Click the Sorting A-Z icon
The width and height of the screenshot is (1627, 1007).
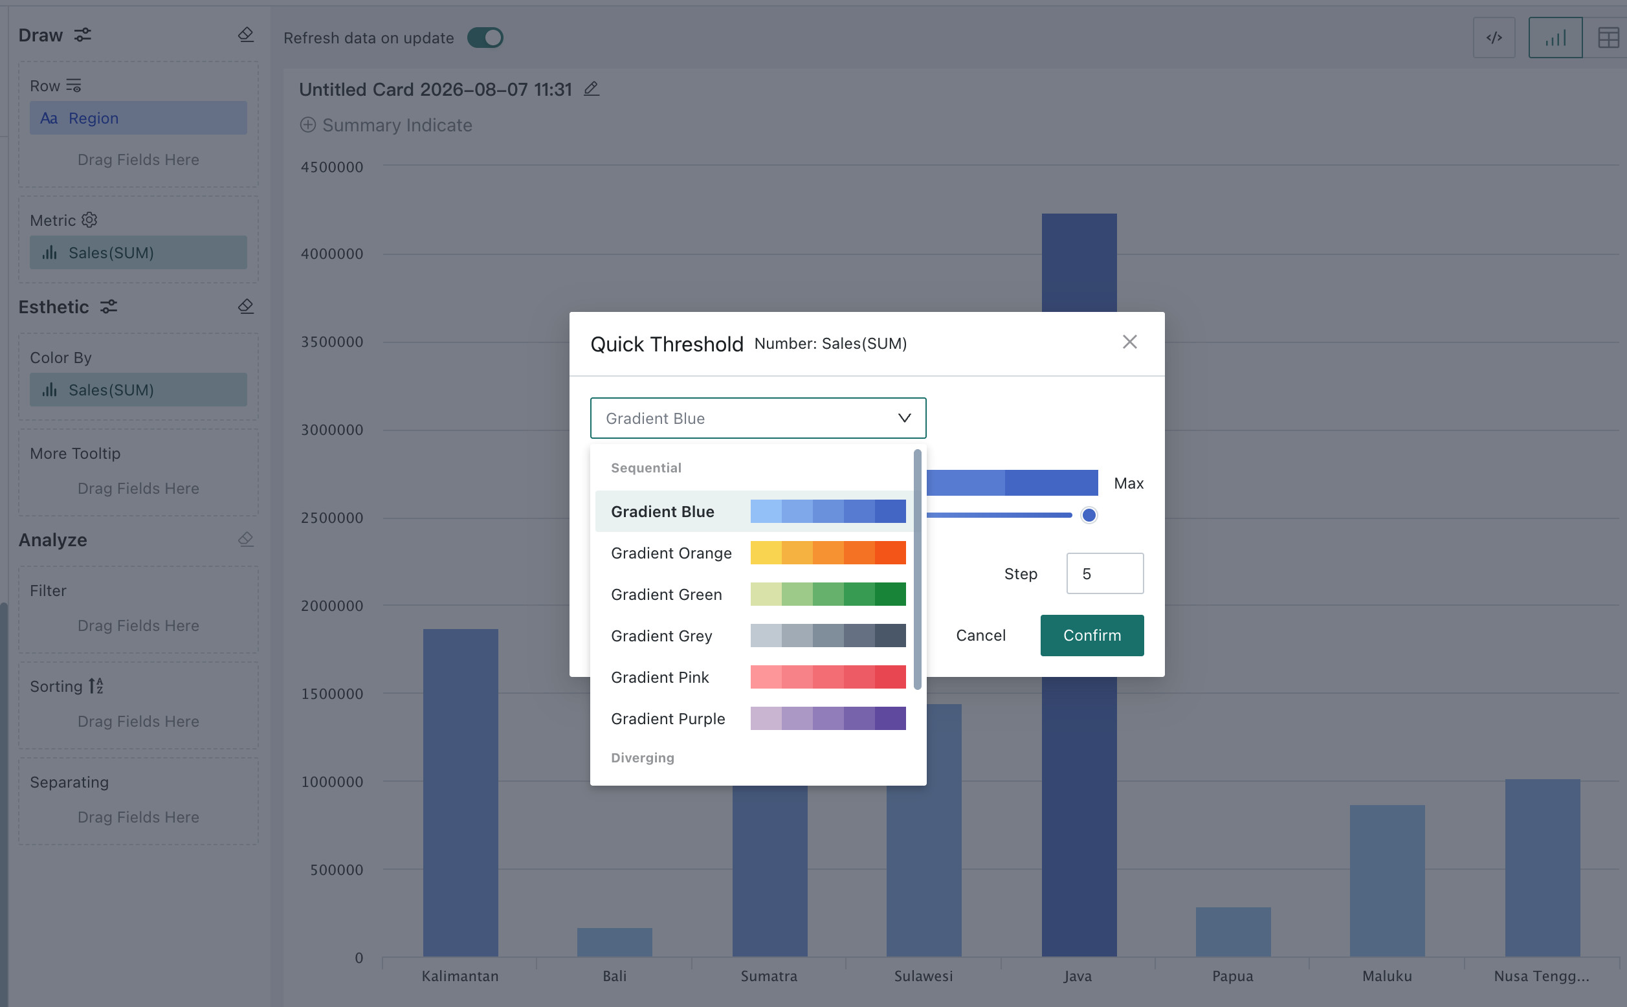coord(96,686)
